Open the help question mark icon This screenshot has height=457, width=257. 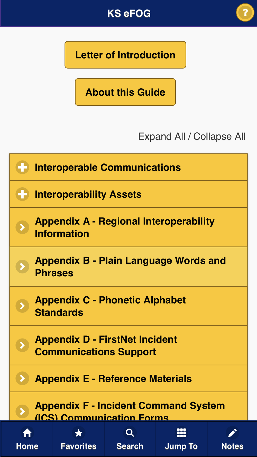(245, 12)
